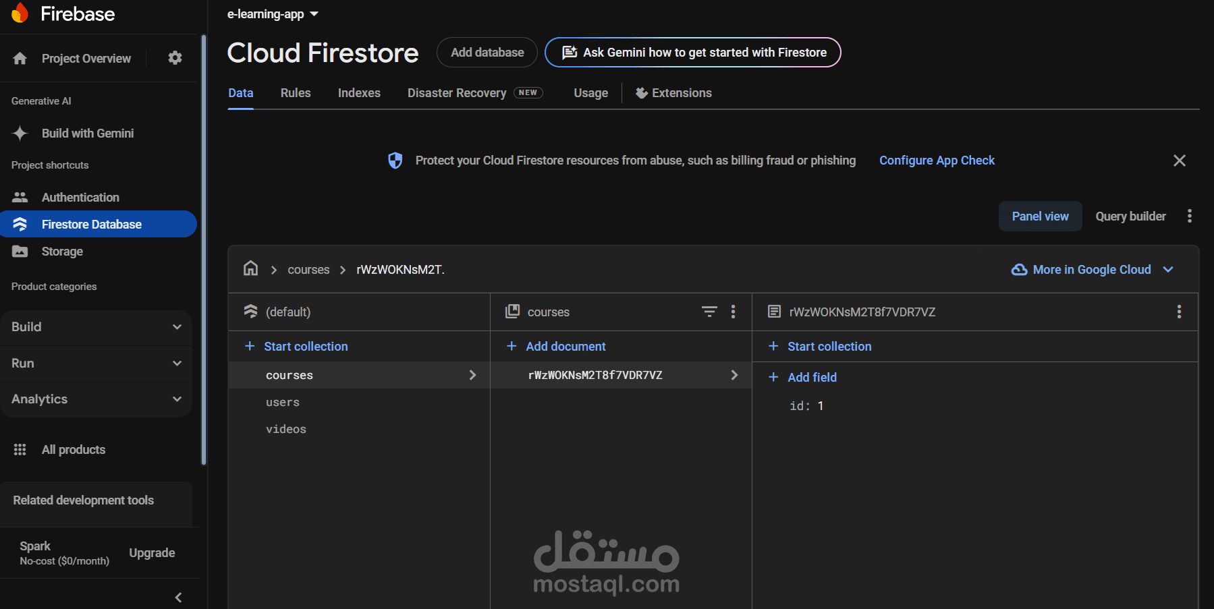
Task: Open the Extensions tab
Action: pos(674,93)
